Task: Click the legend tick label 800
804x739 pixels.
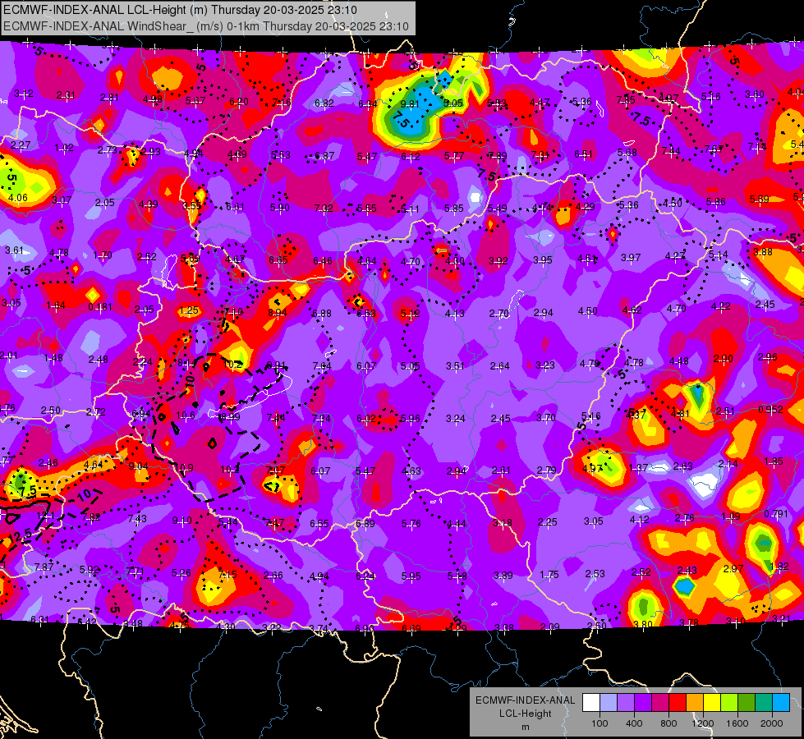Action: click(x=668, y=723)
